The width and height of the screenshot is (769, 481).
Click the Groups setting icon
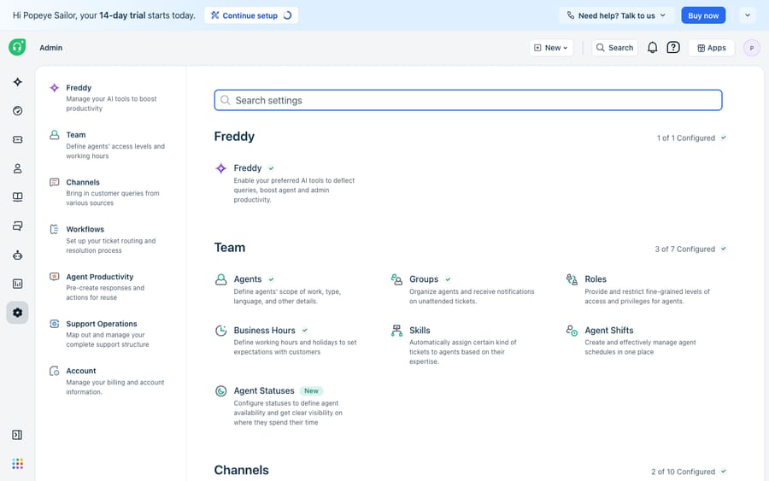click(396, 279)
